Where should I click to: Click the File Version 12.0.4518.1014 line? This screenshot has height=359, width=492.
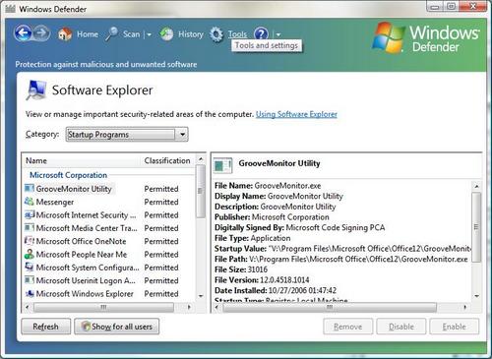262,280
